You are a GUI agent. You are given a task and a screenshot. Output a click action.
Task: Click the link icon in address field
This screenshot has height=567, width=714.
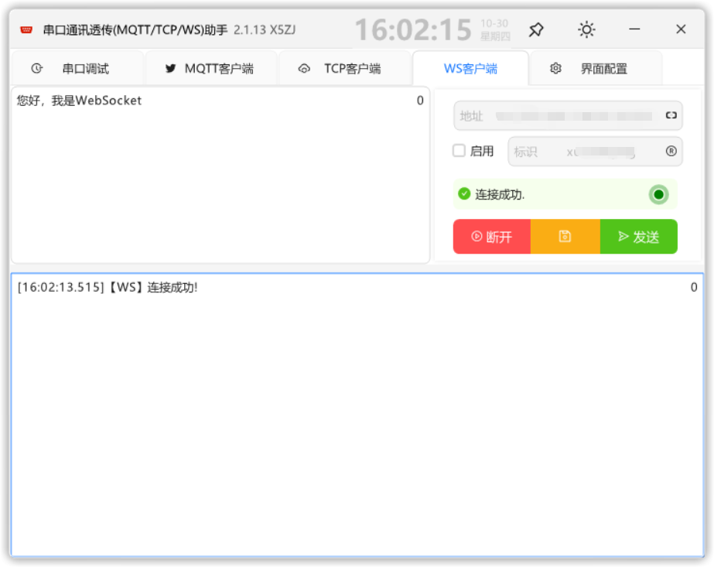pos(671,115)
